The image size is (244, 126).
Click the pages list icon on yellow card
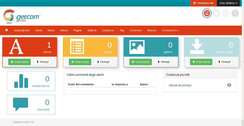[x=77, y=46]
